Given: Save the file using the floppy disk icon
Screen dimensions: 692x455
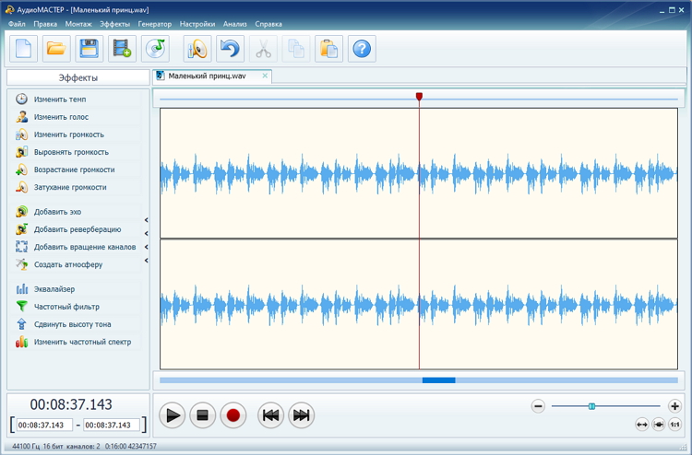Looking at the screenshot, I should 89,49.
